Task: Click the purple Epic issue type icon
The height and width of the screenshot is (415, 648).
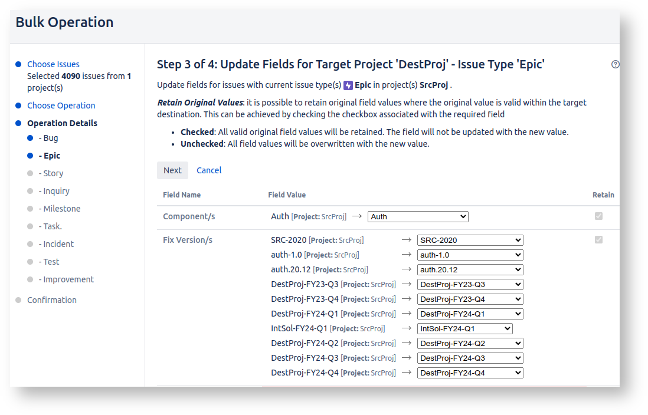Action: coord(348,85)
